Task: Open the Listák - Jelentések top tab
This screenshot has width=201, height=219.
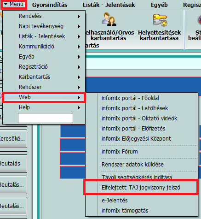Action: pyautogui.click(x=109, y=5)
